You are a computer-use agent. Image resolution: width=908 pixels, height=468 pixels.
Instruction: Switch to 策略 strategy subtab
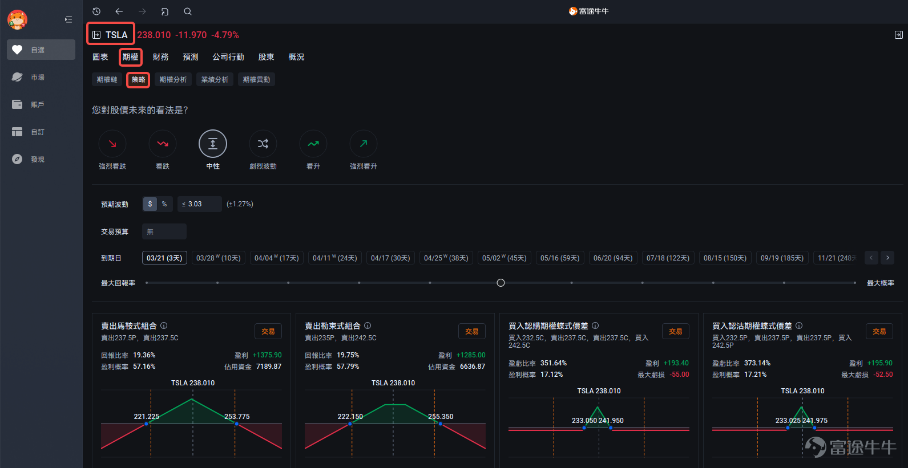(x=139, y=80)
